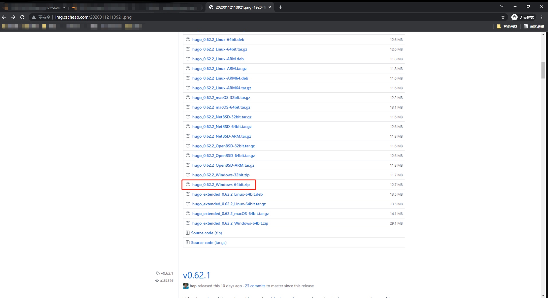Image resolution: width=548 pixels, height=298 pixels.
Task: Download hugo_0.62.2_macOS-64bit.tar.gz
Action: [221, 107]
